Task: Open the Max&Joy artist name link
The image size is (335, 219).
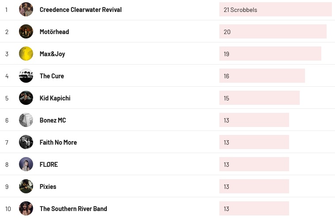Action: tap(52, 54)
